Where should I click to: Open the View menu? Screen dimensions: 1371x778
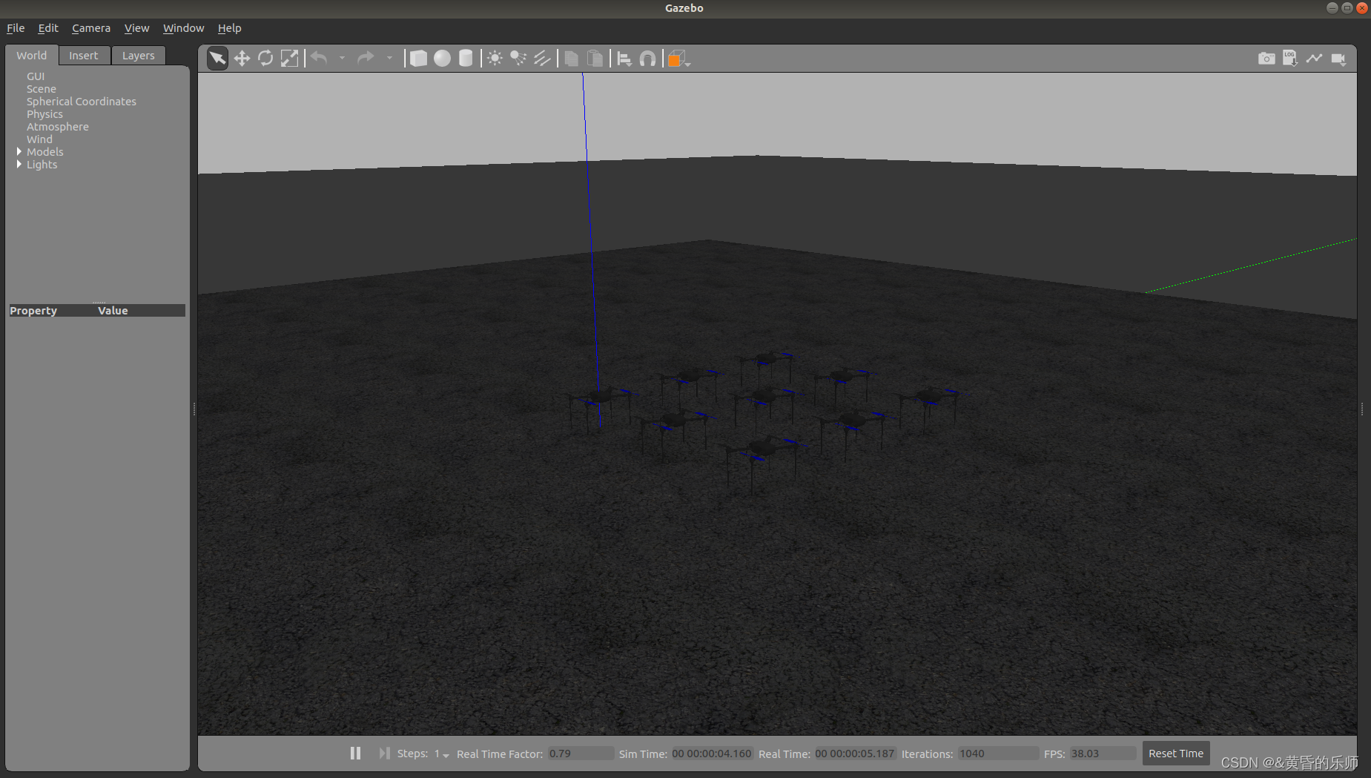coord(136,28)
